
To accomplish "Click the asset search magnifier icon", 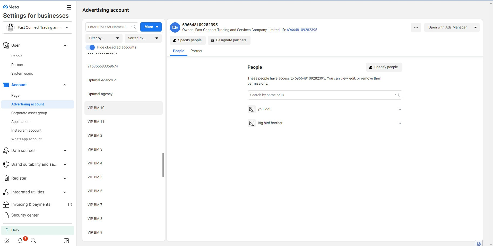I will click(x=134, y=27).
